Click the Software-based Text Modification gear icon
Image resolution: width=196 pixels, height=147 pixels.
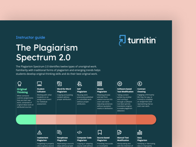click(120, 84)
